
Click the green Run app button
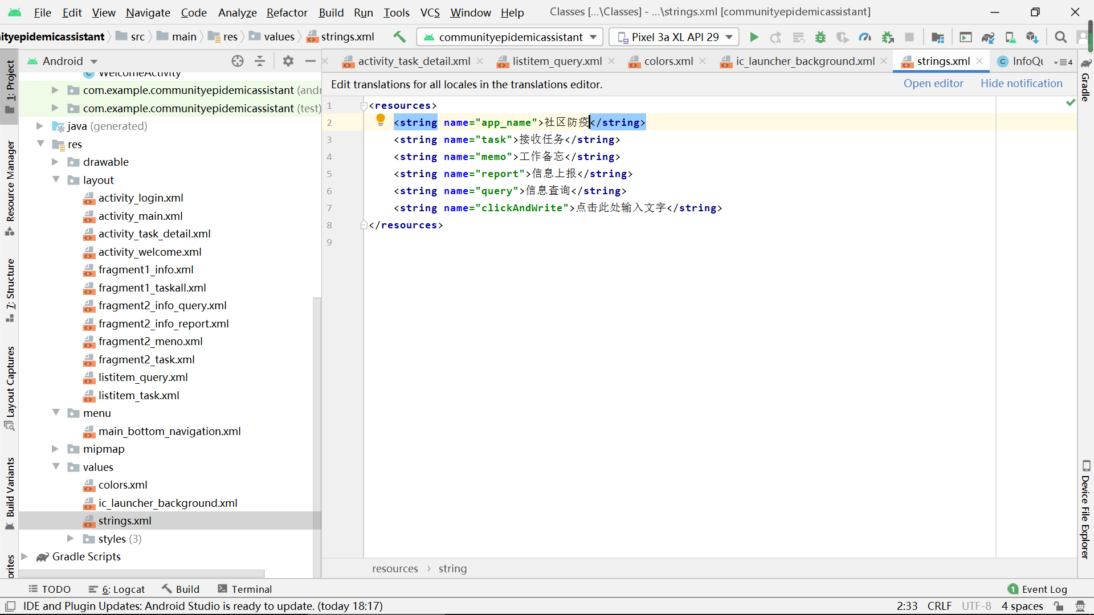[754, 37]
